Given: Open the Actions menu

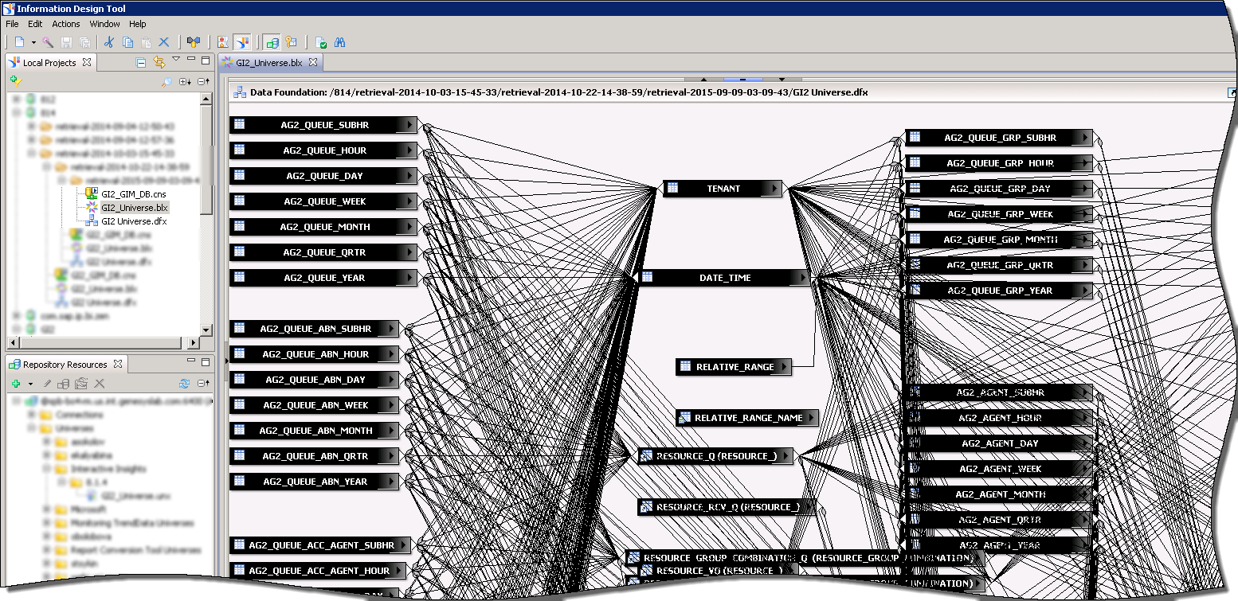Looking at the screenshot, I should [66, 24].
